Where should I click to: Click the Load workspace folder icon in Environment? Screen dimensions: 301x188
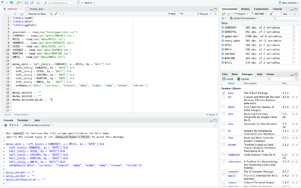(x=224, y=14)
